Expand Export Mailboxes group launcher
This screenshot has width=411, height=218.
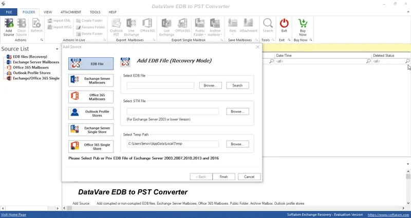pos(154,40)
